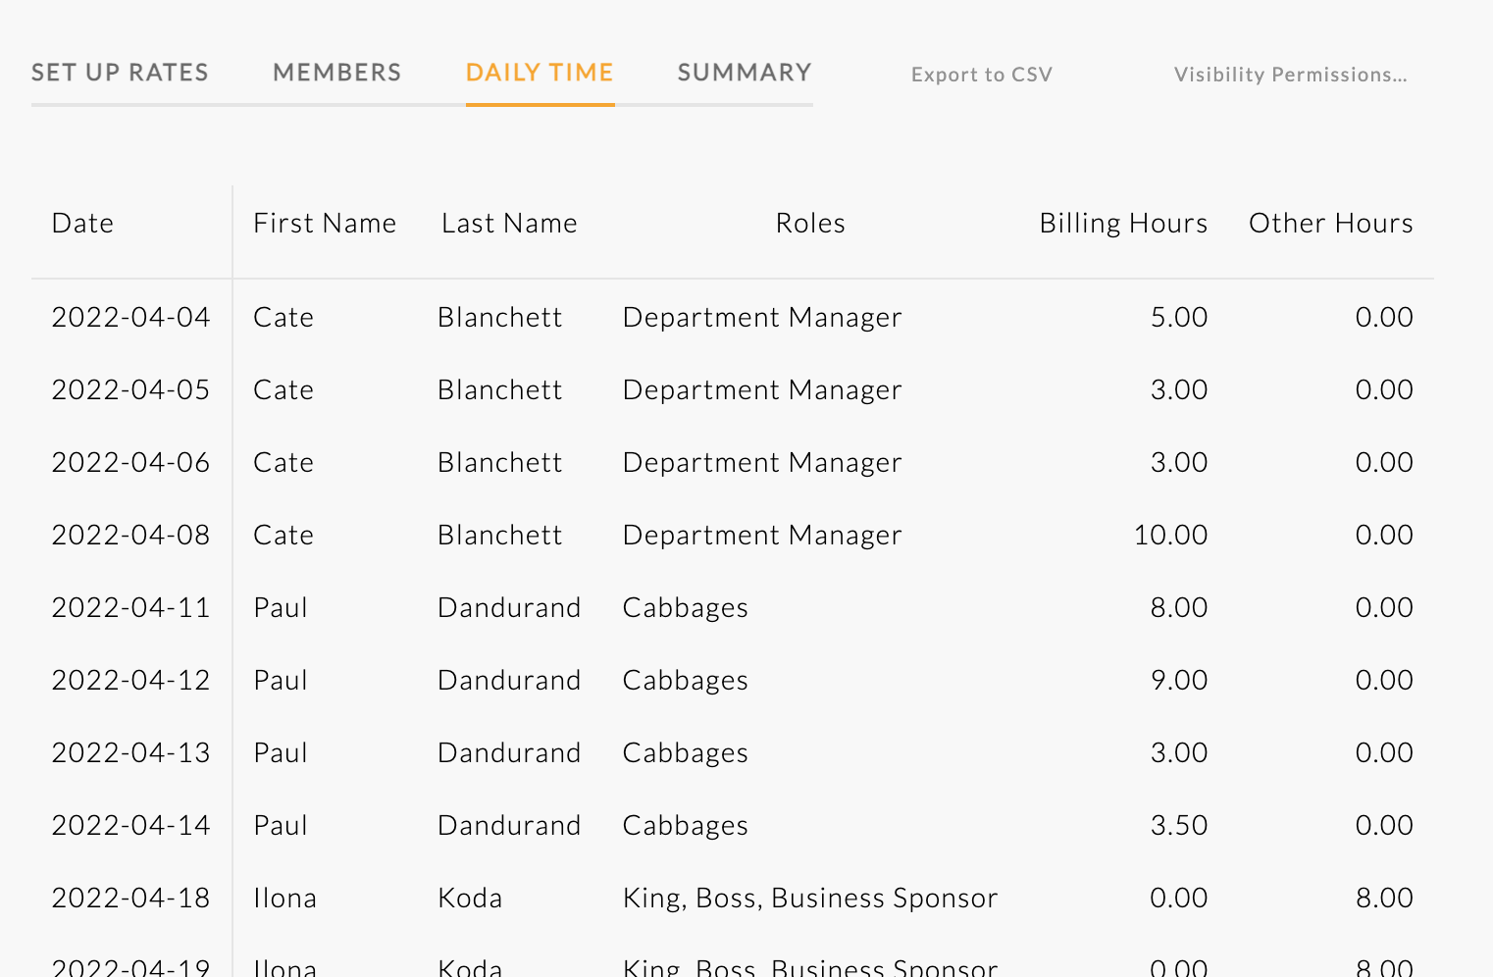Viewport: 1493px width, 977px height.
Task: Switch to the Members tab
Action: (336, 73)
